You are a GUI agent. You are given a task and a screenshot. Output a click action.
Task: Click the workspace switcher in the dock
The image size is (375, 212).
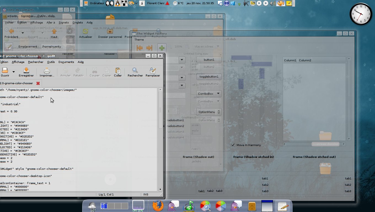click(114, 206)
